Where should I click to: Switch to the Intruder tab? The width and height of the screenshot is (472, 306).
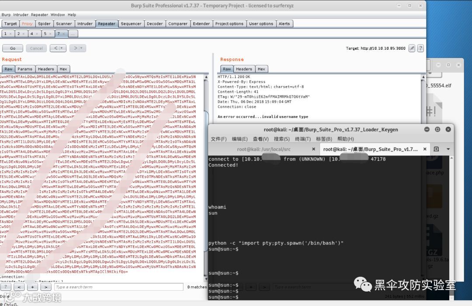tap(85, 24)
